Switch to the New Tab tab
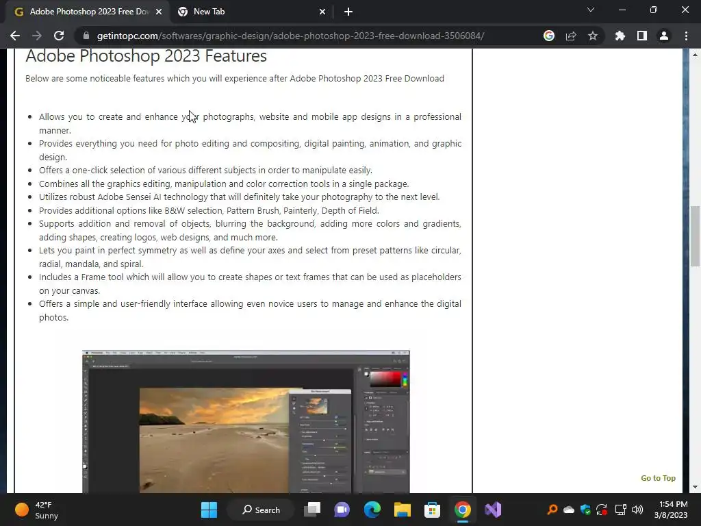This screenshot has height=526, width=701. [252, 12]
